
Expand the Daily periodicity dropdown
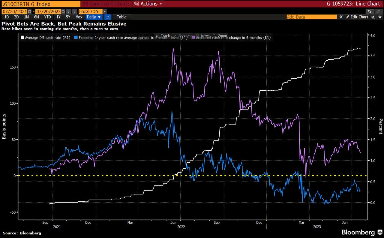[x=94, y=17]
